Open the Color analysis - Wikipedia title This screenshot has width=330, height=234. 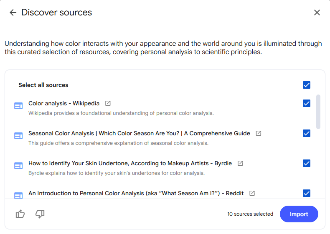pyautogui.click(x=64, y=103)
